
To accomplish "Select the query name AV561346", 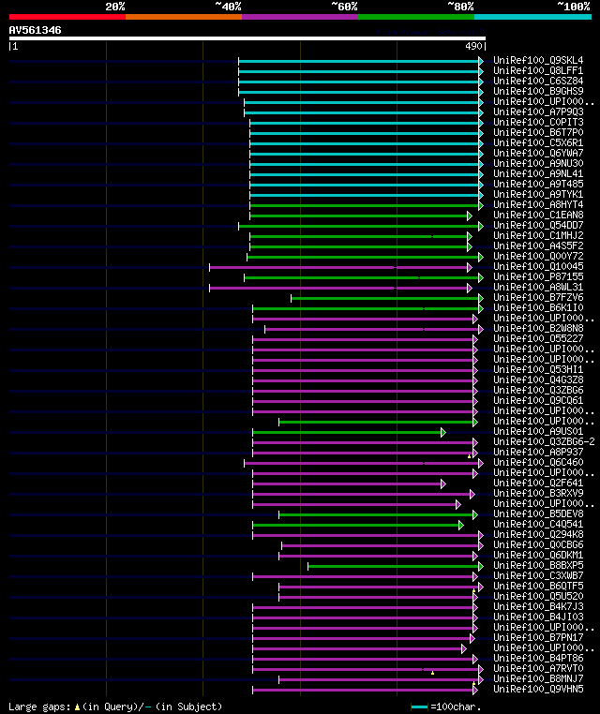I will (x=35, y=31).
